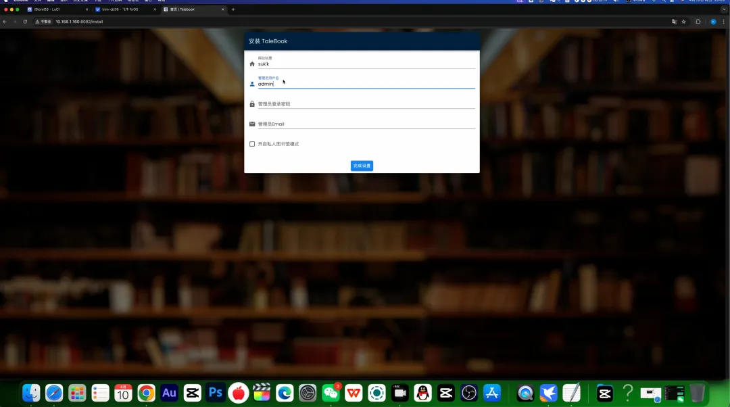Open Launchpad from the dock
Screen dimensions: 730x407
point(77,393)
